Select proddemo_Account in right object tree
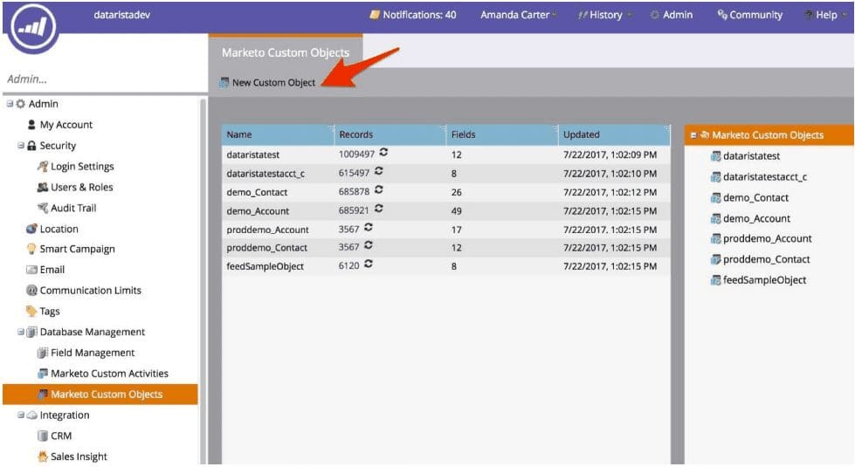Viewport: 855px width, 467px height. tap(767, 238)
